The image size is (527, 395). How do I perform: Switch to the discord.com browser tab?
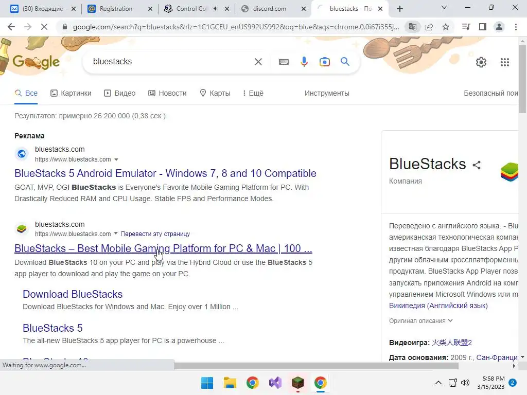coord(270,9)
